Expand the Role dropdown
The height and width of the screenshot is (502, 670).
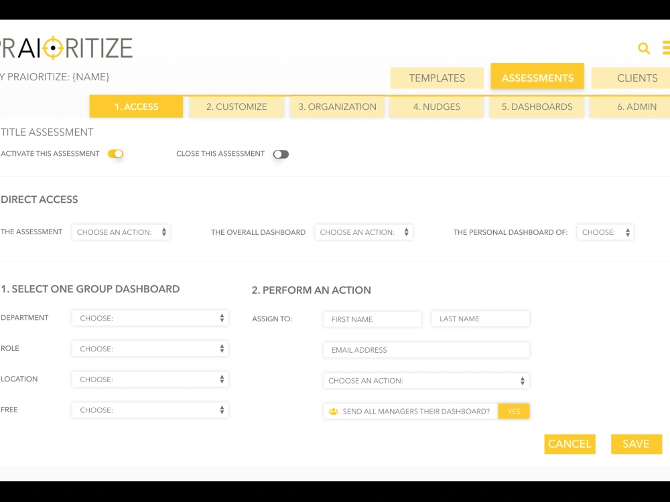pos(150,349)
